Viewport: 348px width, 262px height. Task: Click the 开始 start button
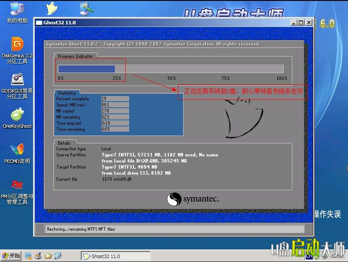pos(11,256)
